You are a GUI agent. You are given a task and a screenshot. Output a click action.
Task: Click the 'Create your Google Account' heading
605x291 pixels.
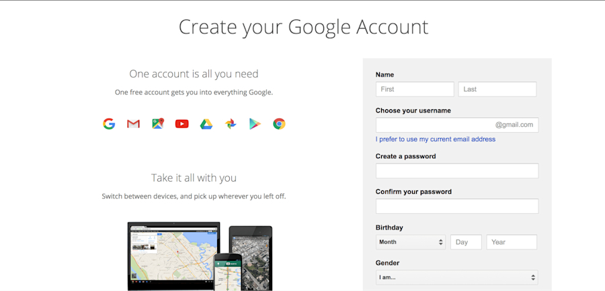pos(303,27)
